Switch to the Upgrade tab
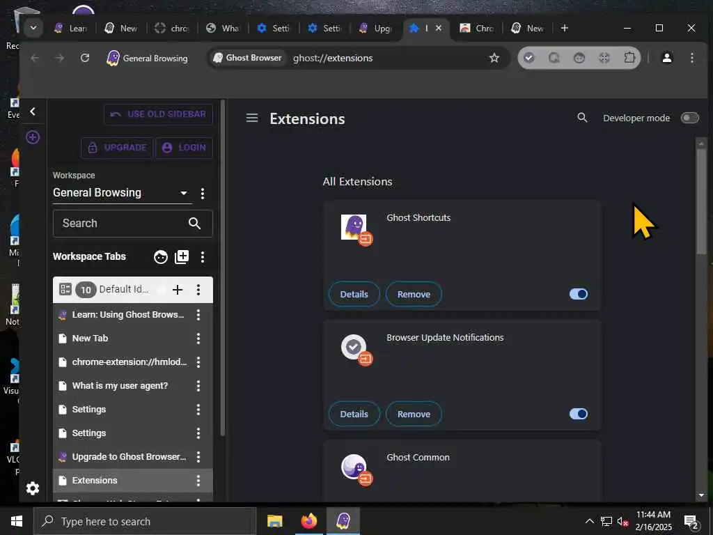 pyautogui.click(x=375, y=28)
